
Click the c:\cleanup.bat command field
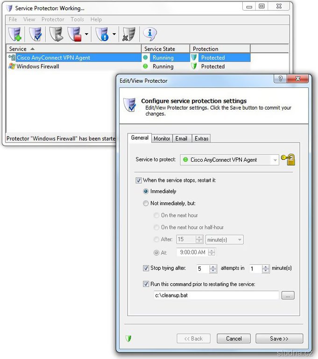(x=216, y=295)
